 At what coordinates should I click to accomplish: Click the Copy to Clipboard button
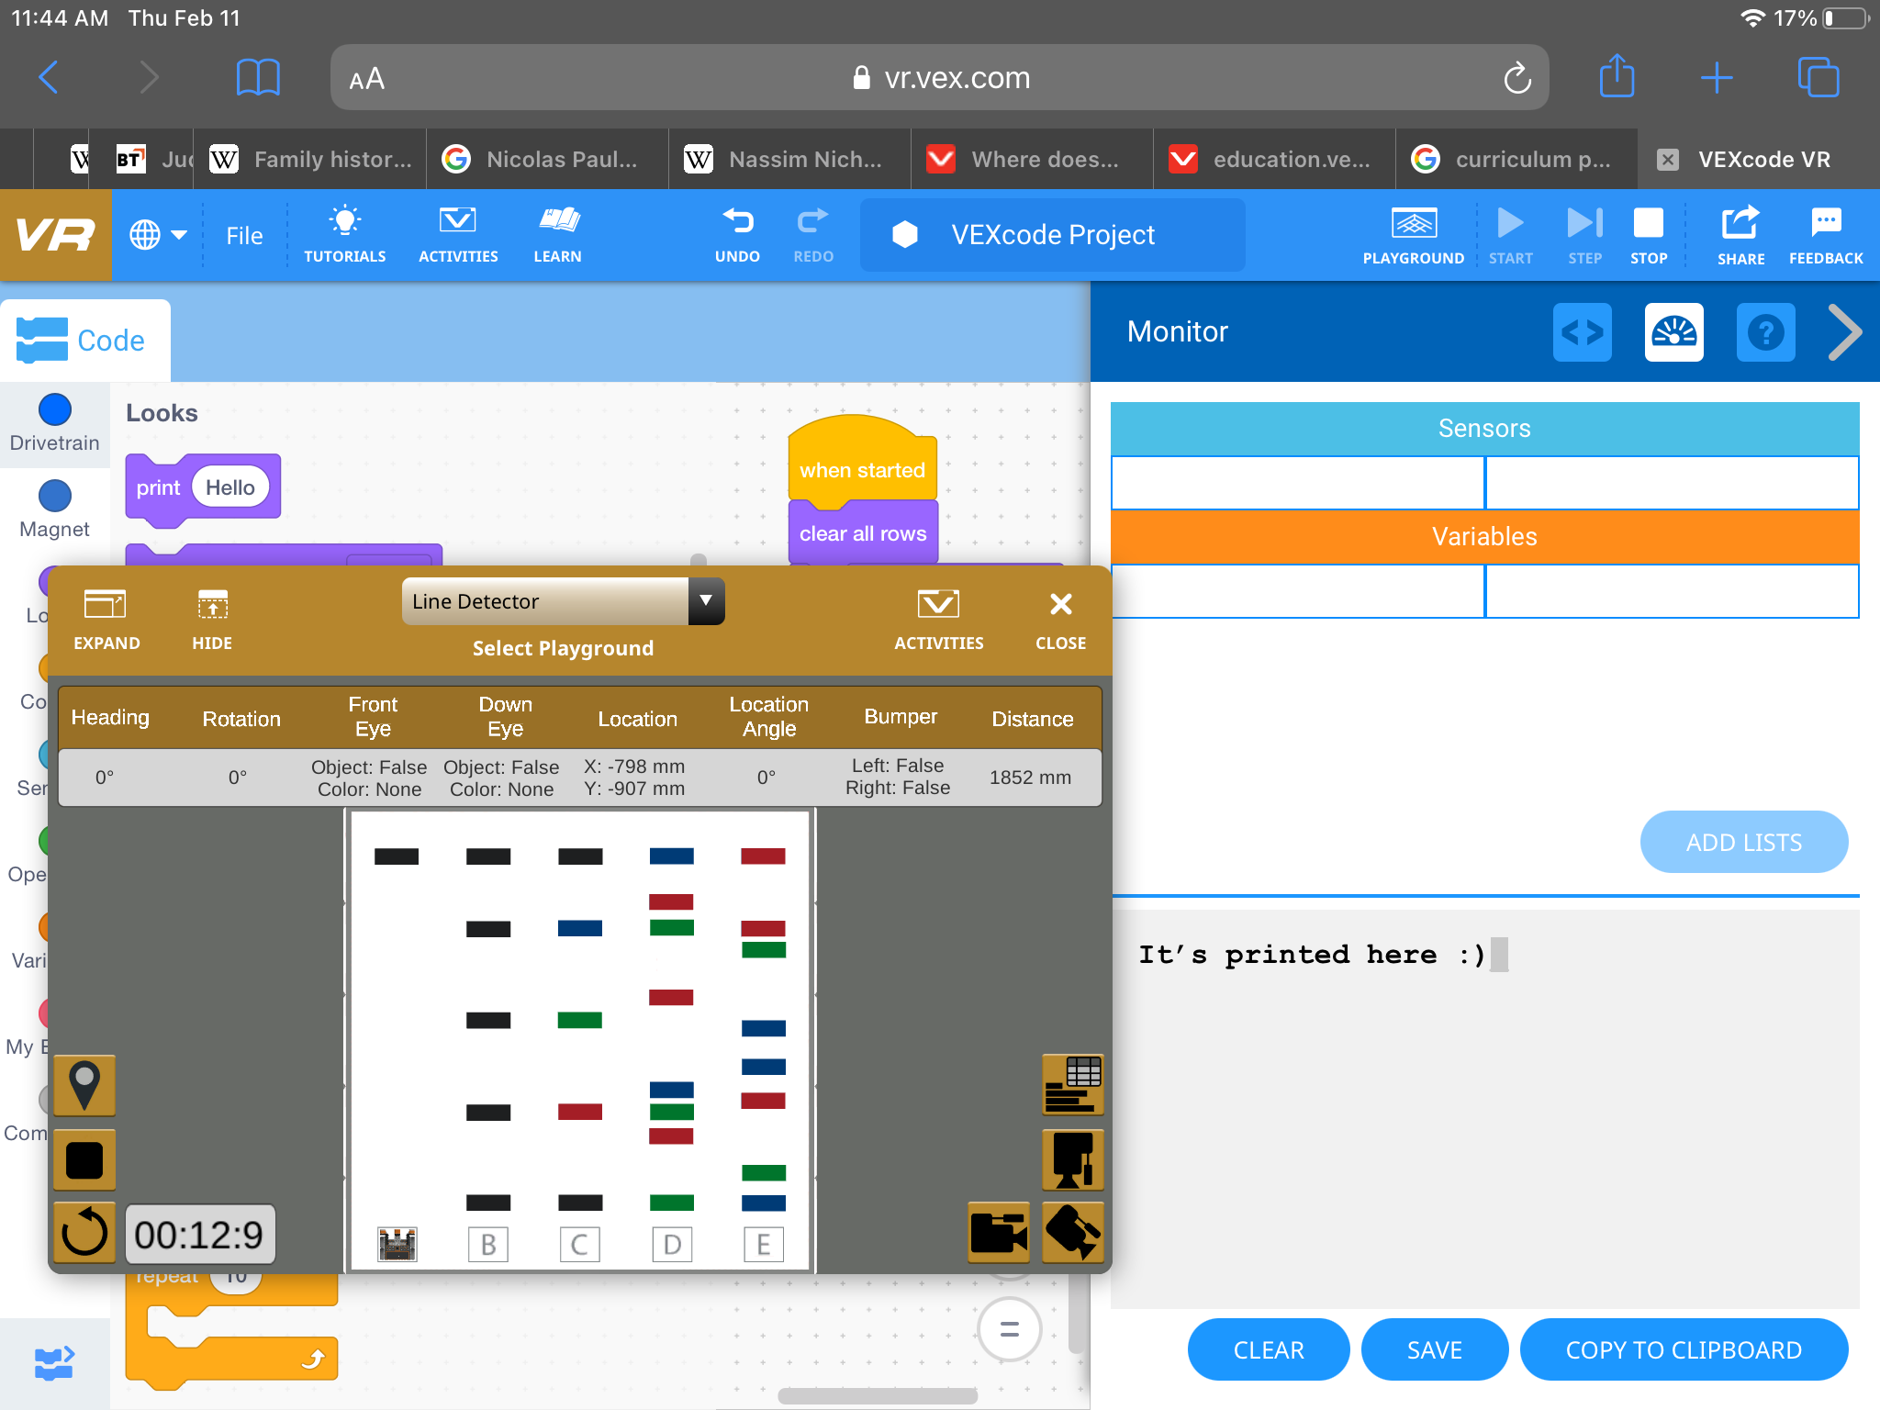tap(1683, 1349)
